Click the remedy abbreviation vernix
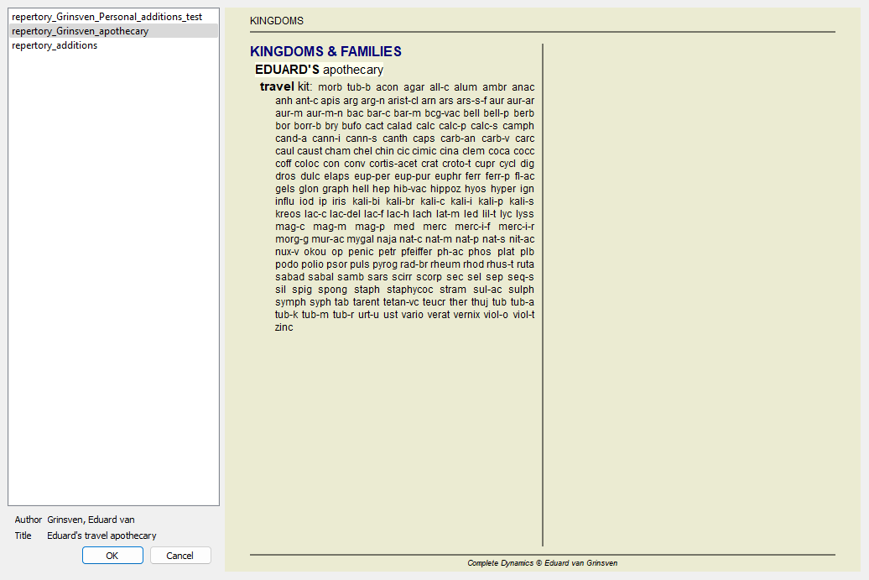 466,315
